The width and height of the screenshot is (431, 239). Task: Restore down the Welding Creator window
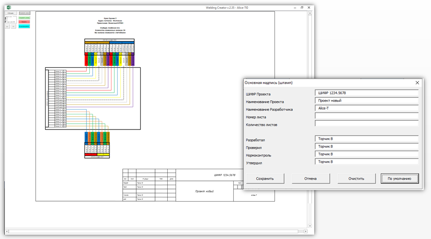(x=302, y=8)
